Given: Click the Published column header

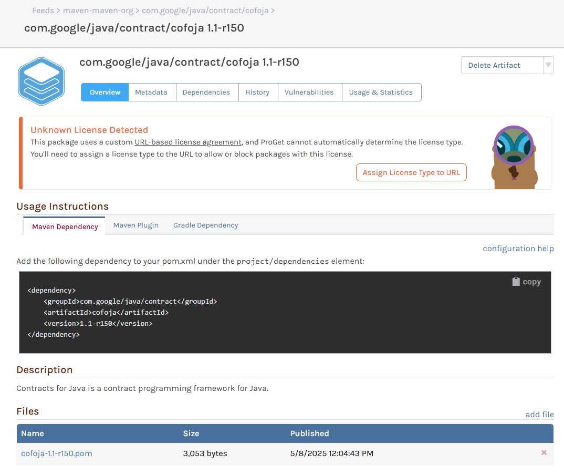Looking at the screenshot, I should click(x=309, y=433).
